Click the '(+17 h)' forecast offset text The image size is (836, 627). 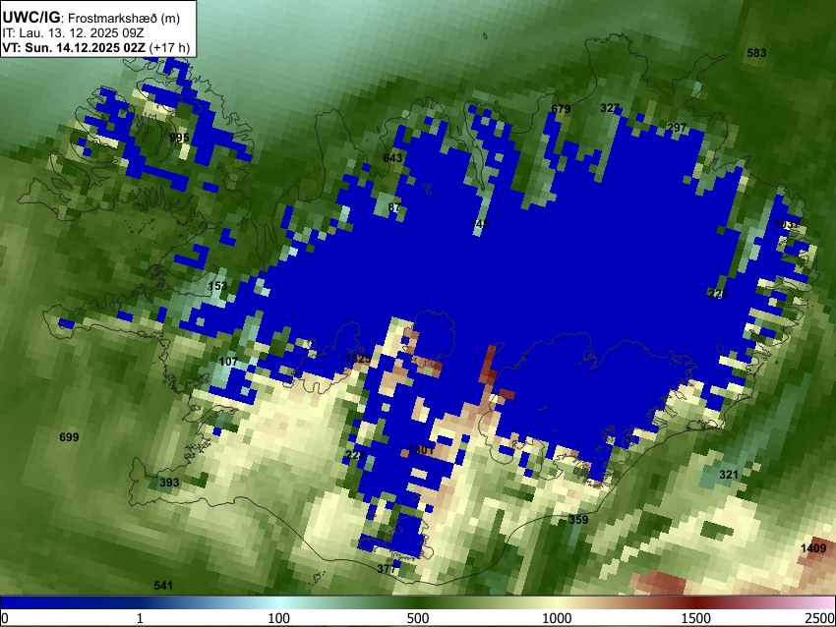(169, 47)
